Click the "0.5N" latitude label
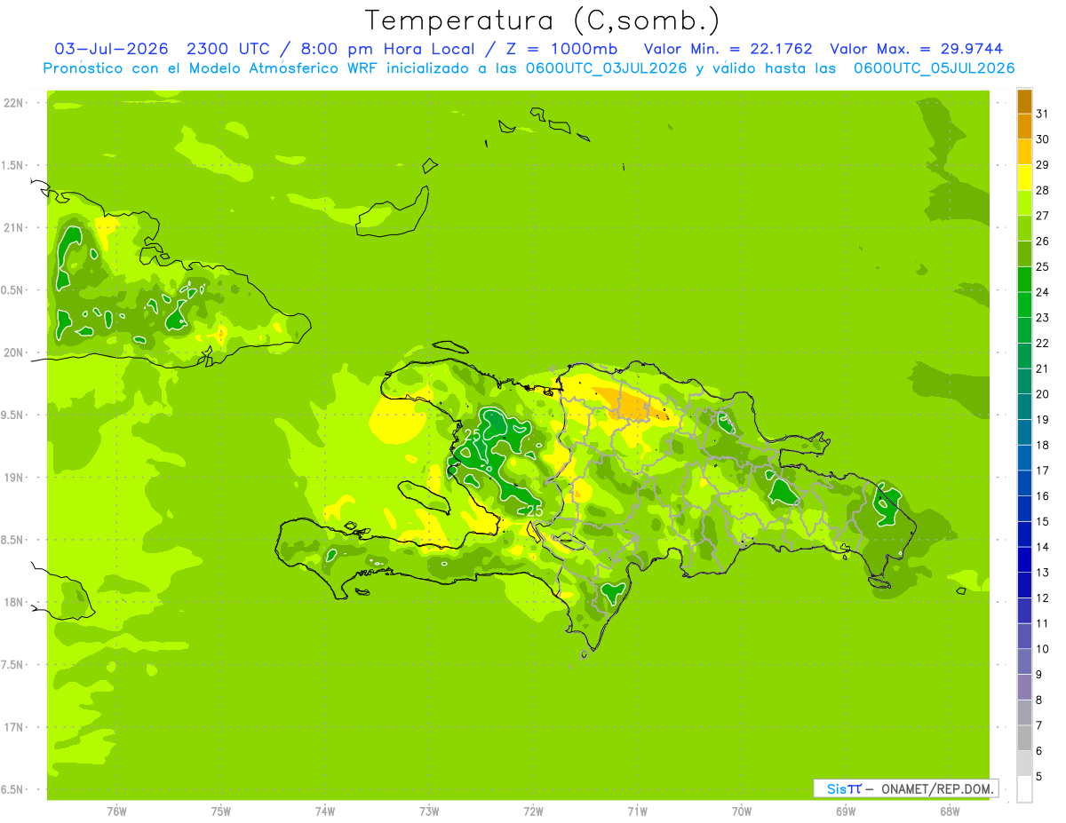 12,290
